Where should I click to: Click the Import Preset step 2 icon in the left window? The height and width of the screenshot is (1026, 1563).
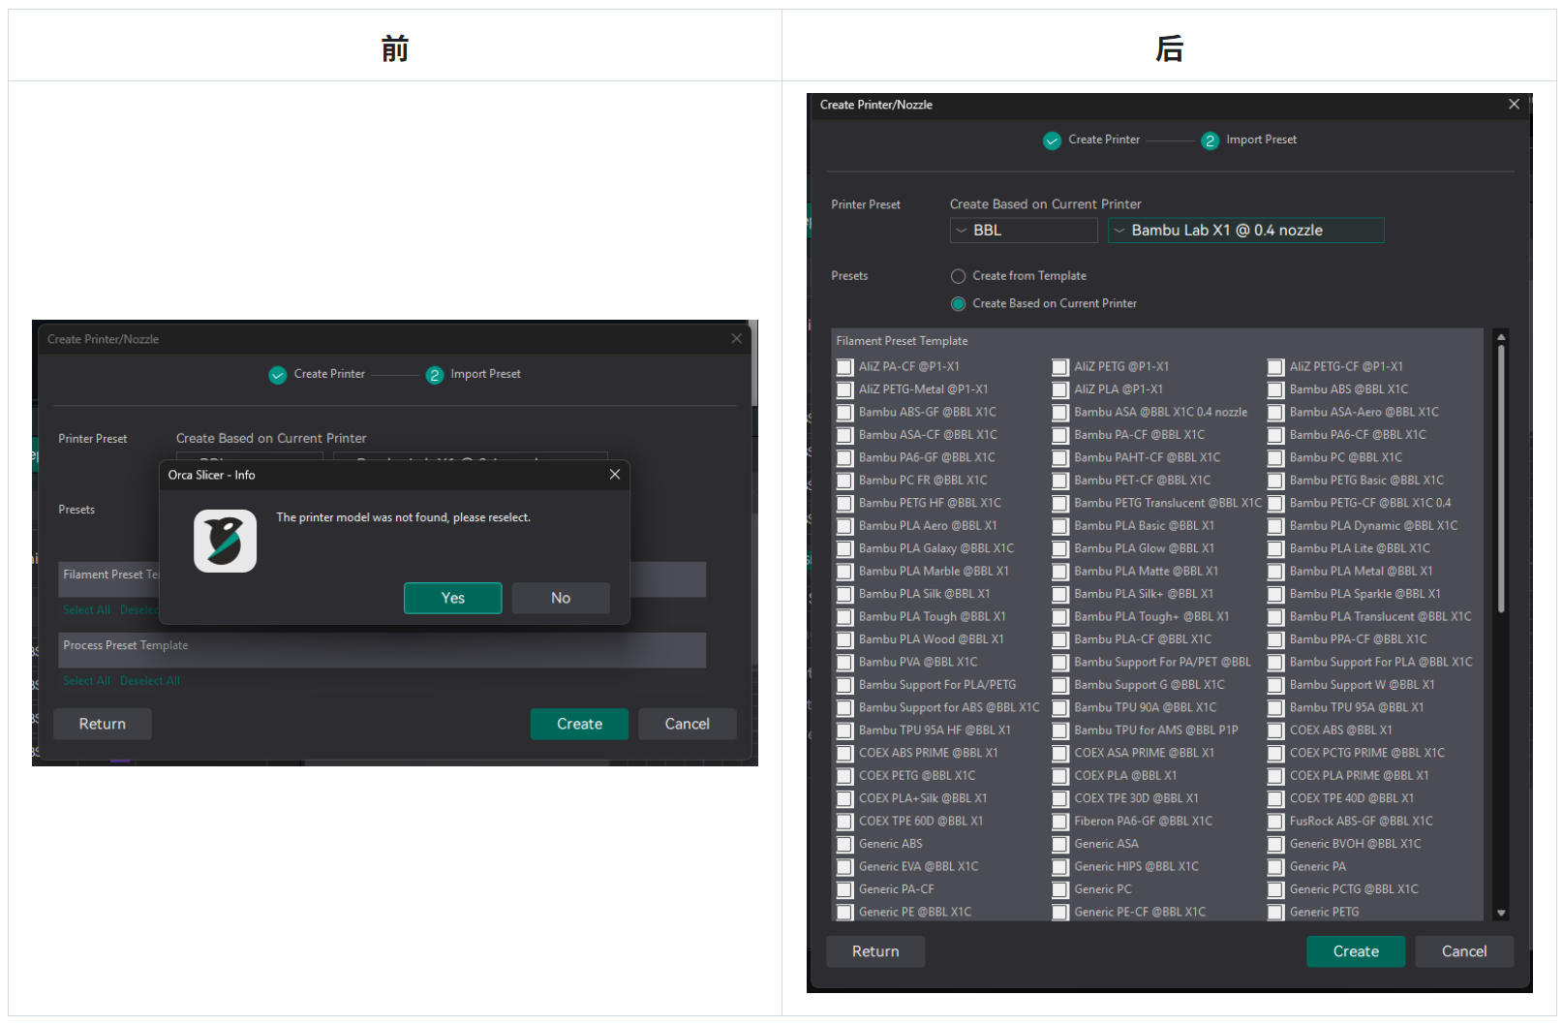(x=435, y=375)
